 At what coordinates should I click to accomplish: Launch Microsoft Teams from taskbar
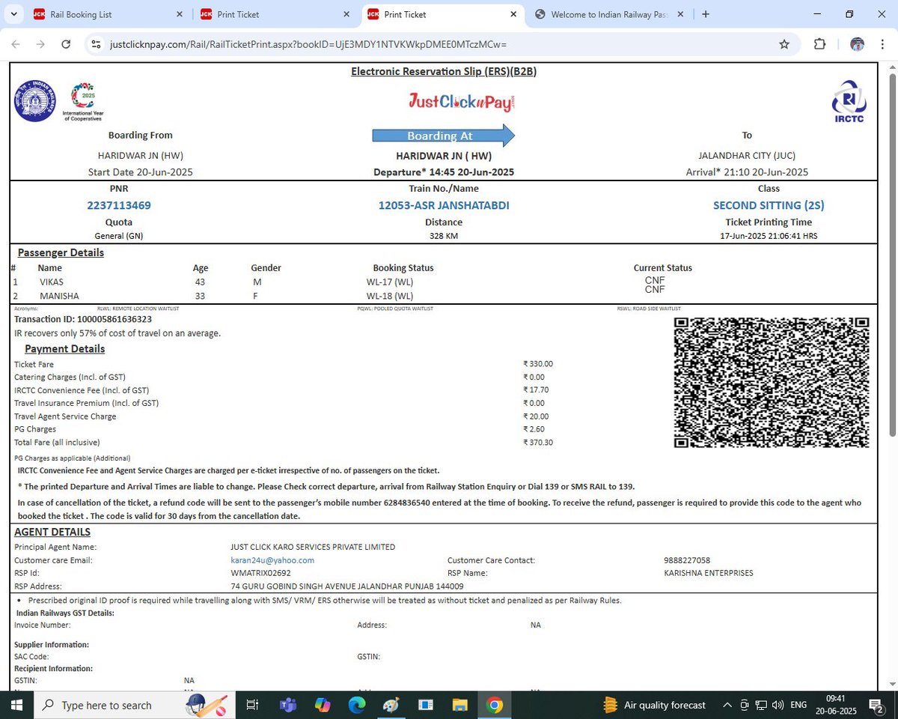pyautogui.click(x=287, y=705)
